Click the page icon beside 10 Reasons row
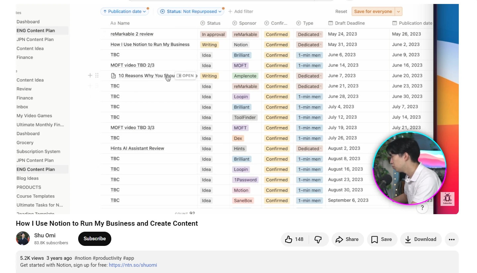Screen dimensions: 477x273 point(113,76)
